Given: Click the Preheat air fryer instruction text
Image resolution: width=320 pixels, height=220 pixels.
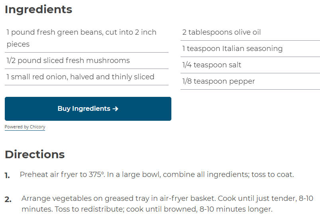Looking at the screenshot, I should pyautogui.click(x=157, y=175).
